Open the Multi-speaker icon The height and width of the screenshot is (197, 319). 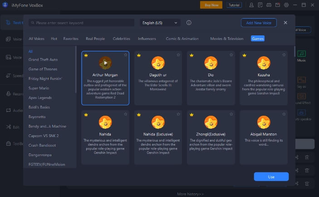pos(301,112)
